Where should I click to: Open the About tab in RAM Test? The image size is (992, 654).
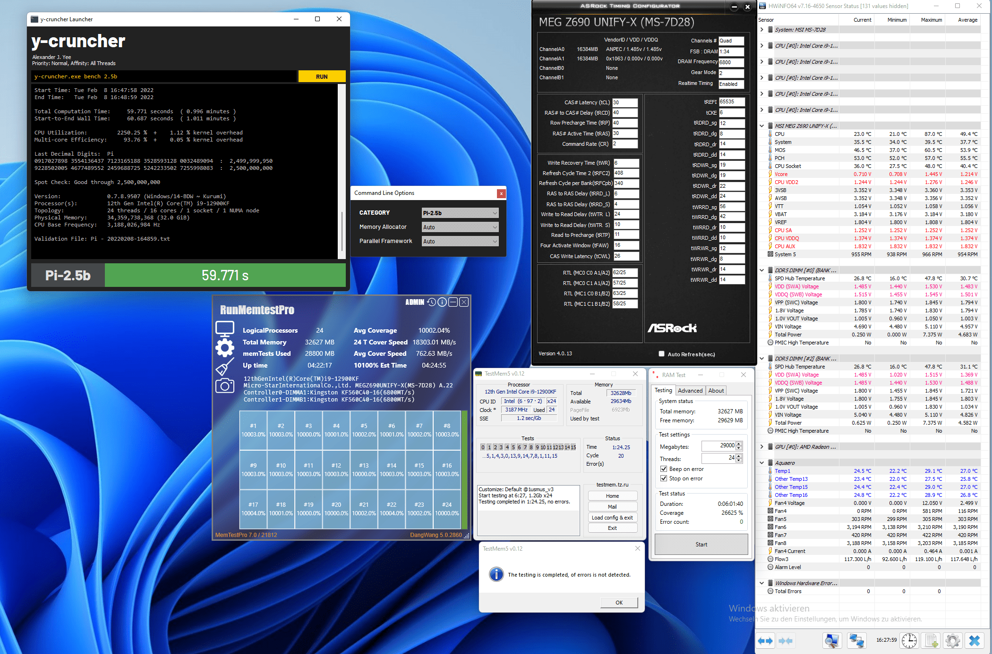[716, 390]
